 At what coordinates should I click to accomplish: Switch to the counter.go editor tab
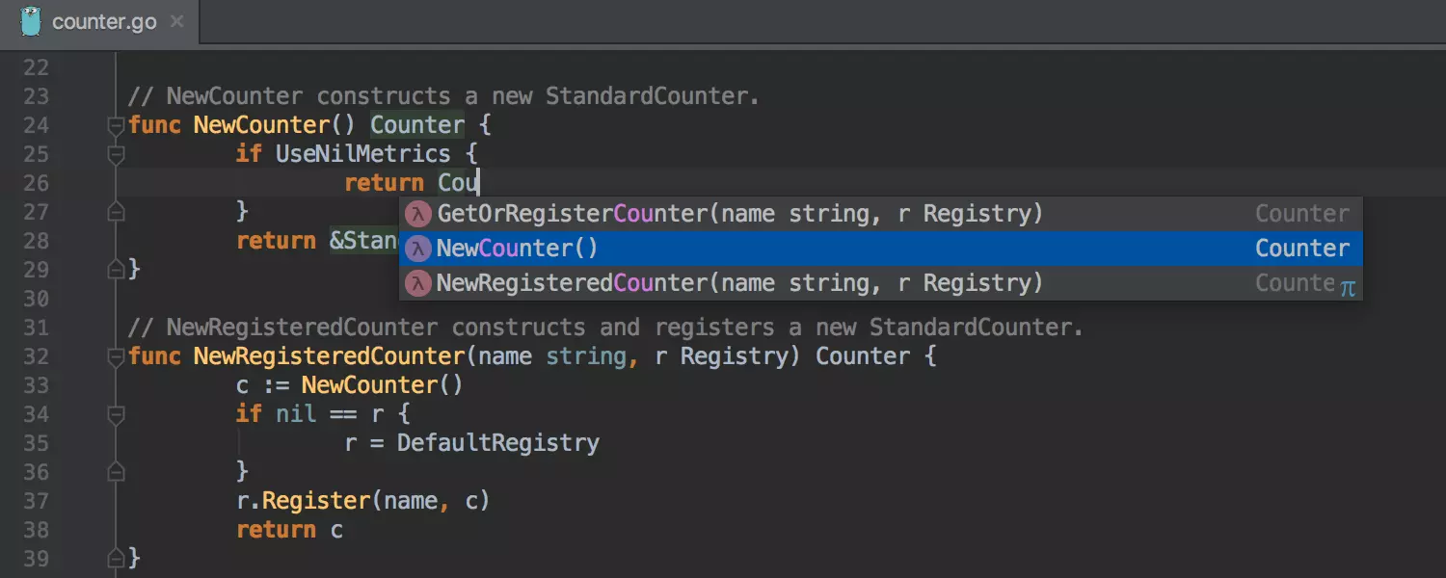tap(103, 22)
